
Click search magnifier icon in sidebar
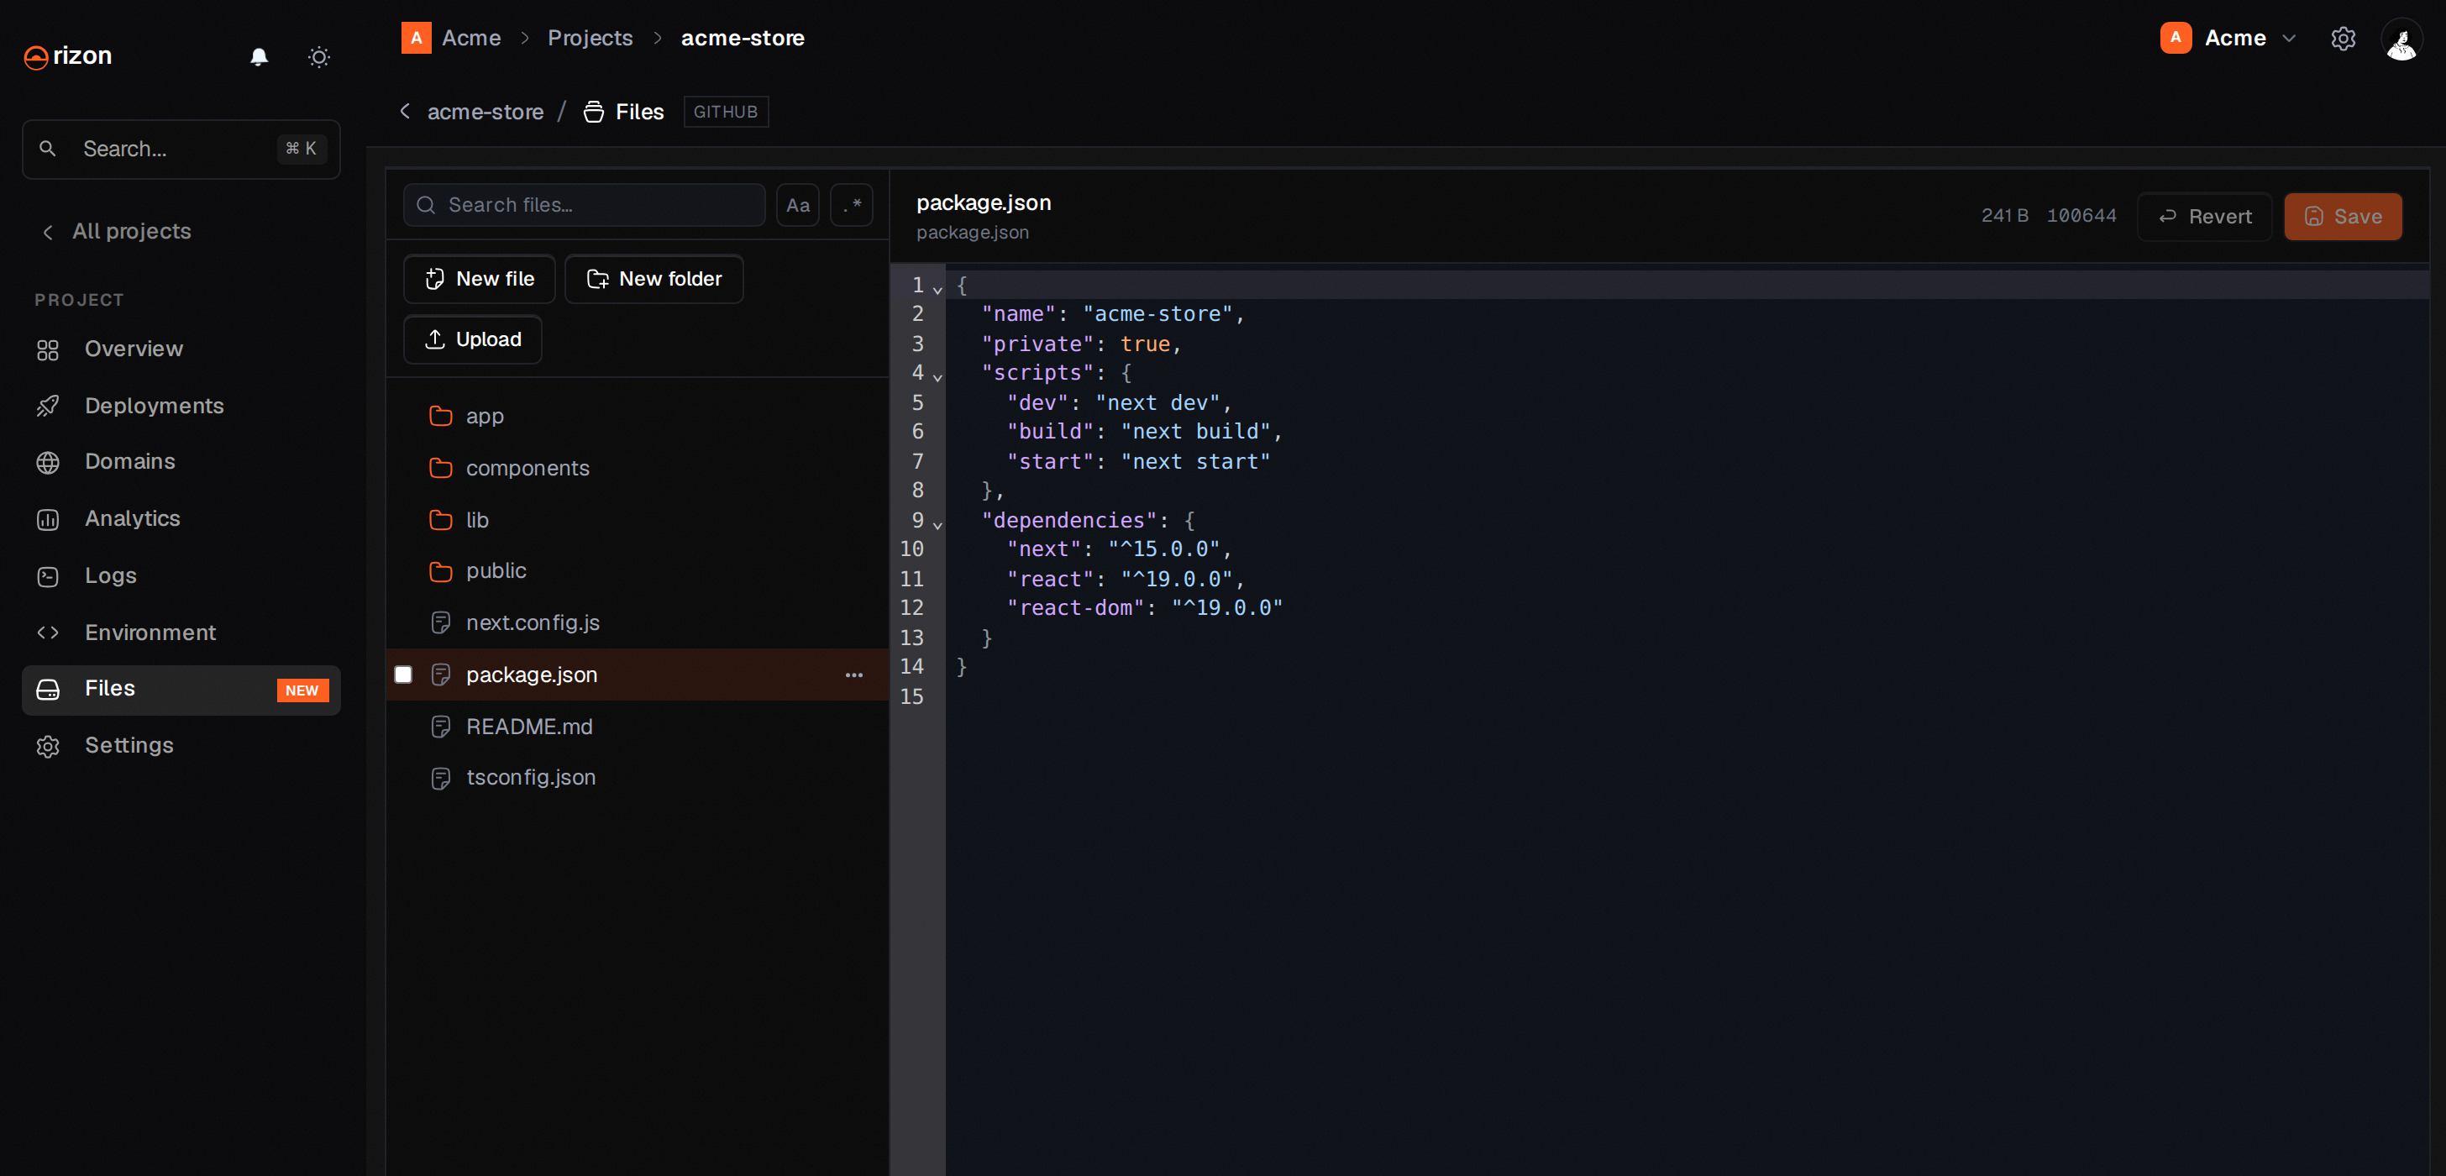[x=48, y=150]
